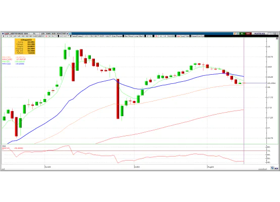280x202 pixels.
Task: Set the 60 minute period button
Action: pyautogui.click(x=31, y=36)
